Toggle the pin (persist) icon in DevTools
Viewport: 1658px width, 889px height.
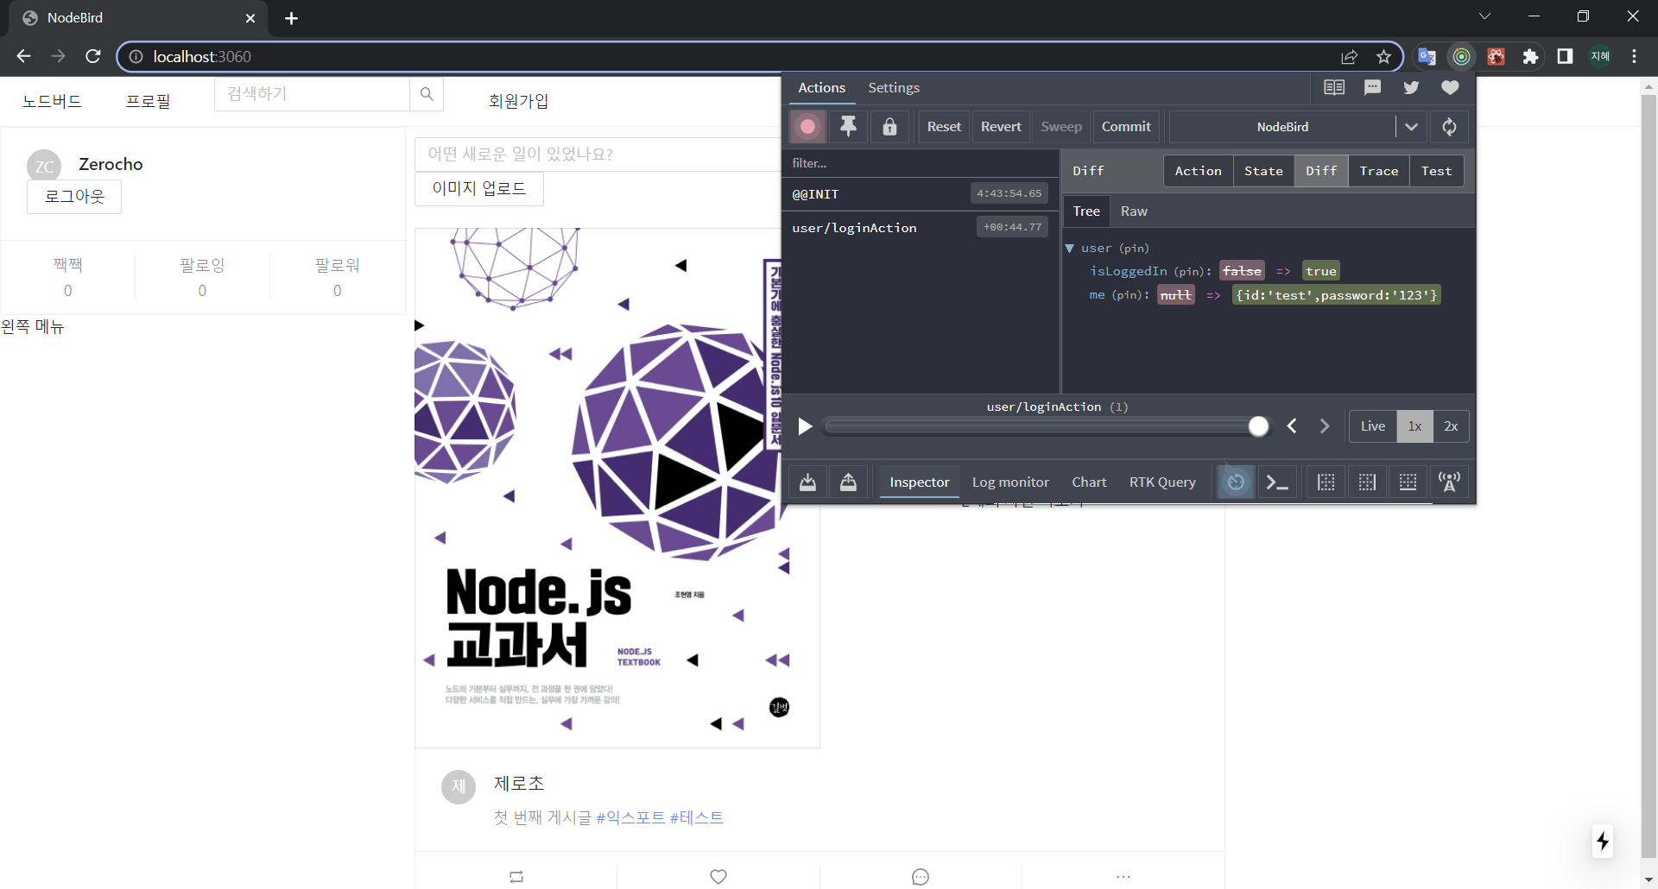pos(848,127)
